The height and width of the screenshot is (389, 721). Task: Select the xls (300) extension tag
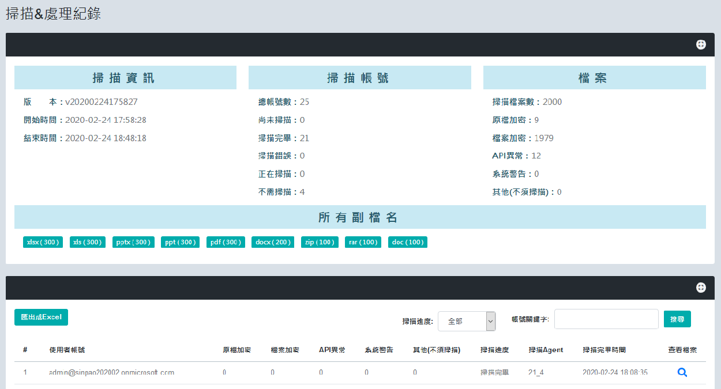pos(88,242)
